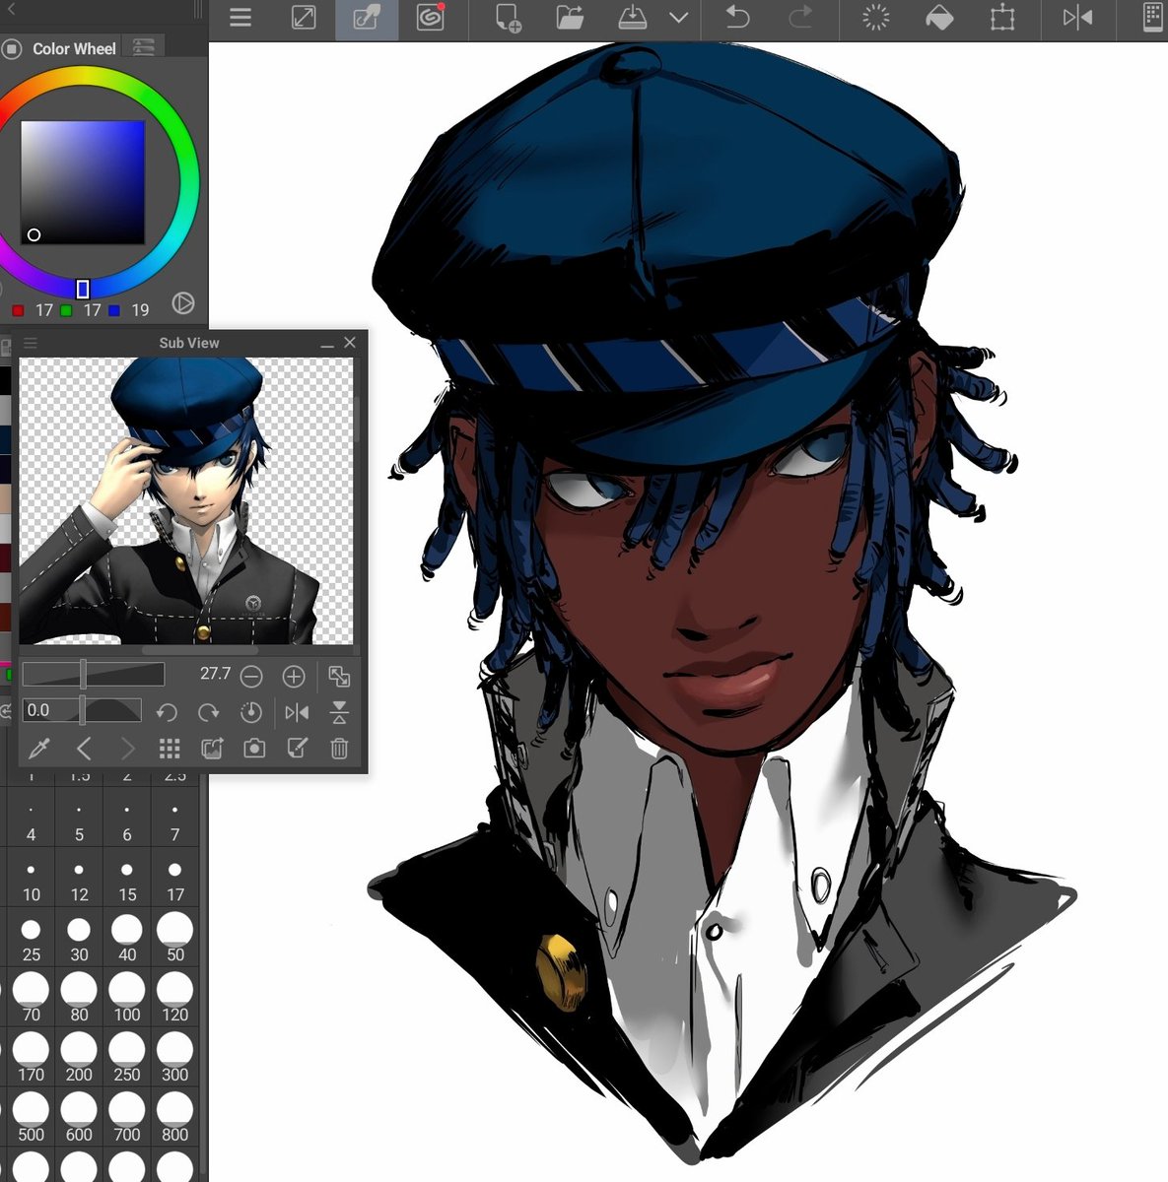Select brush size 50
1168x1182 pixels.
[x=174, y=942]
